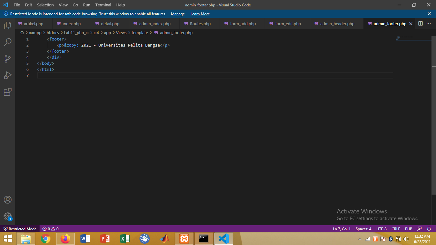The width and height of the screenshot is (436, 245).
Task: Launch XAMPP Control Panel from the taskbar
Action: click(x=184, y=238)
